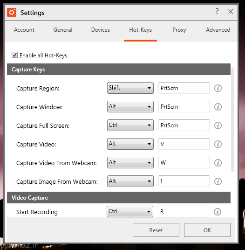Click the Capture Video key field
245x250 pixels.
coord(184,144)
